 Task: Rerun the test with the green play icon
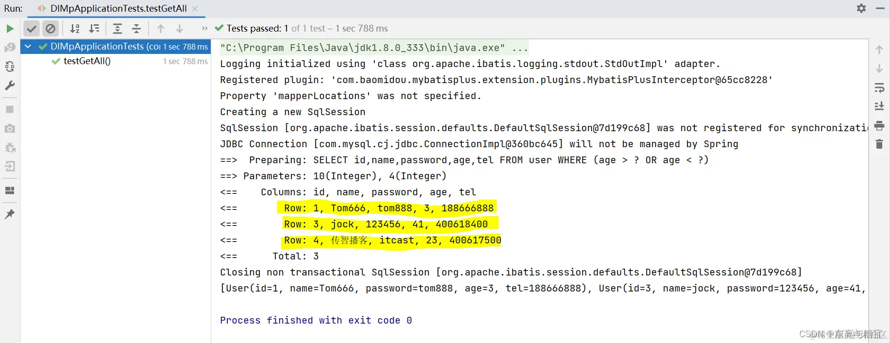pos(10,29)
